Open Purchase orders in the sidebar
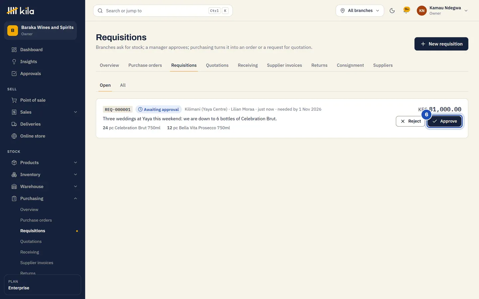Viewport: 479px width, 299px height. pos(36,220)
